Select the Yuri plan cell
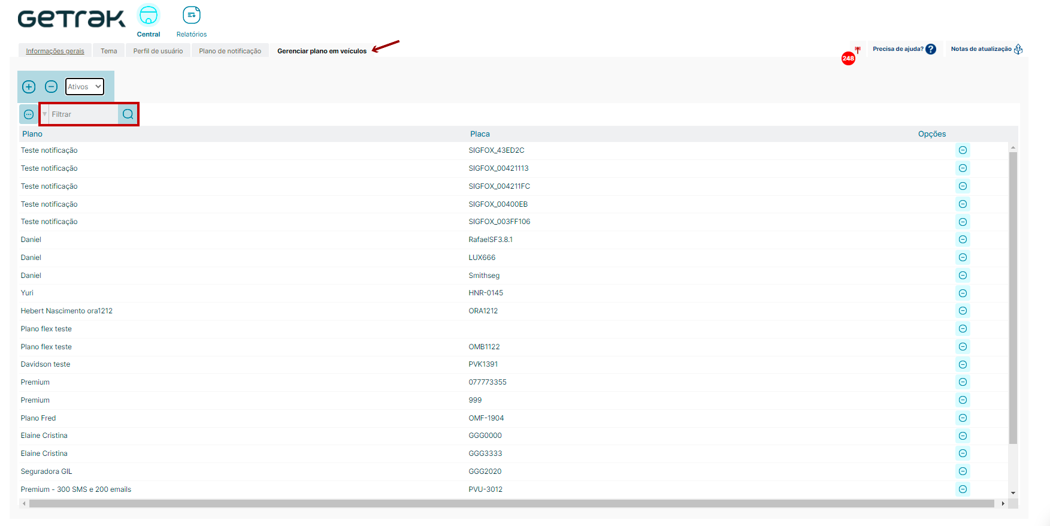The width and height of the screenshot is (1050, 526). point(27,293)
